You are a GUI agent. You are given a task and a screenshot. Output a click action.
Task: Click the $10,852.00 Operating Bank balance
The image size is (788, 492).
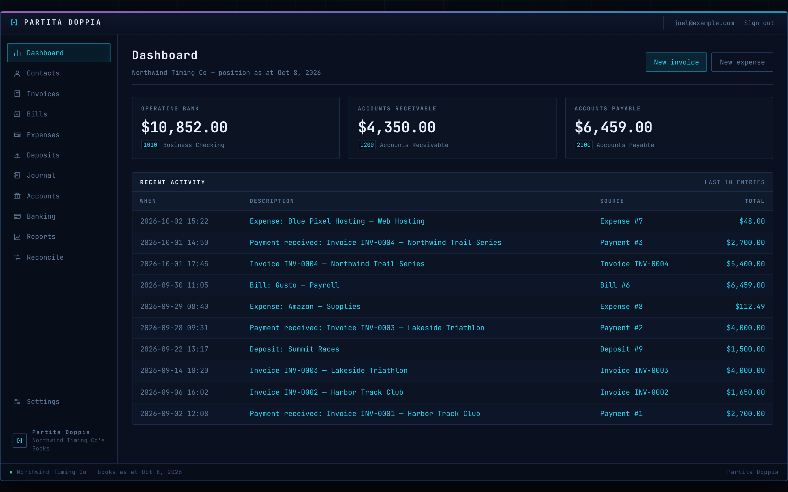(184, 127)
